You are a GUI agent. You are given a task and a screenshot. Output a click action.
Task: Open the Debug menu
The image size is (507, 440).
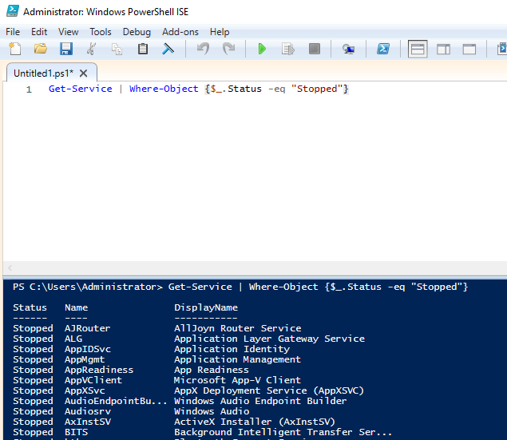click(x=137, y=32)
